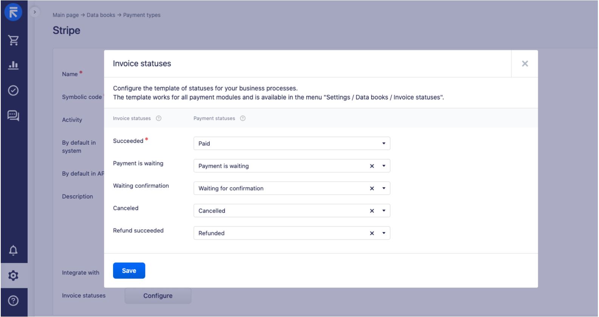Click the RetailCRM logo icon

[13, 12]
